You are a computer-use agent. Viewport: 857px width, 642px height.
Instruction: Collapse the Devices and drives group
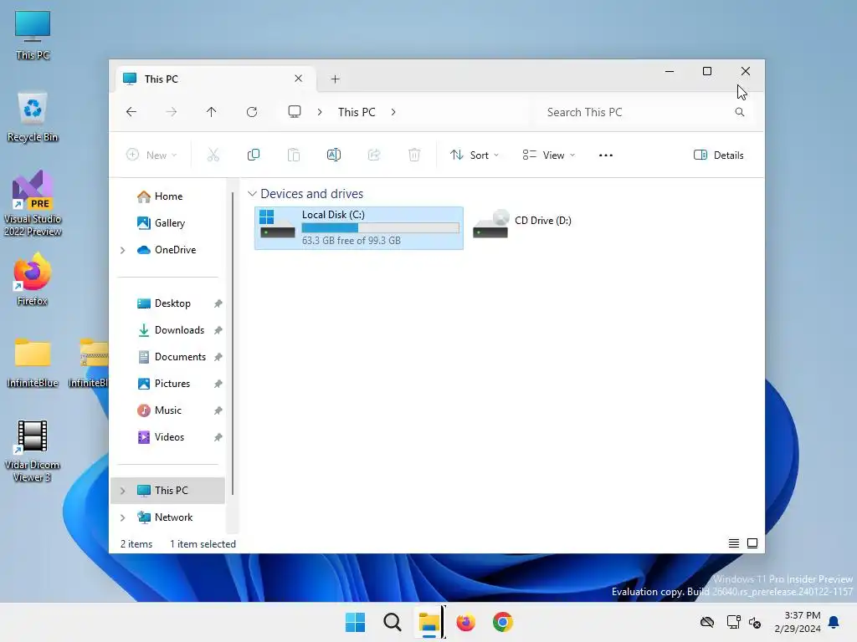[x=252, y=194]
